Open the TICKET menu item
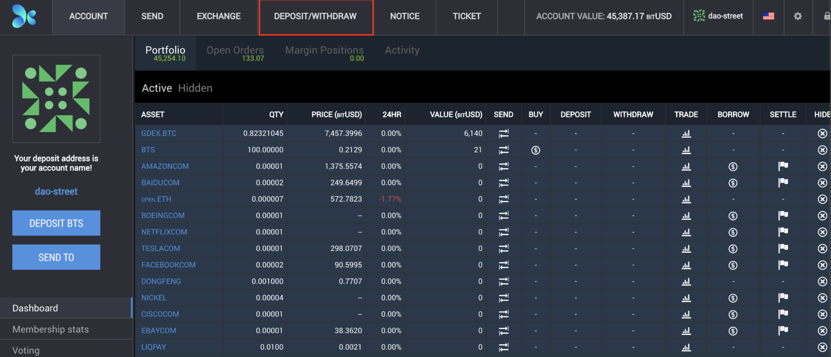This screenshot has width=831, height=357. click(467, 16)
